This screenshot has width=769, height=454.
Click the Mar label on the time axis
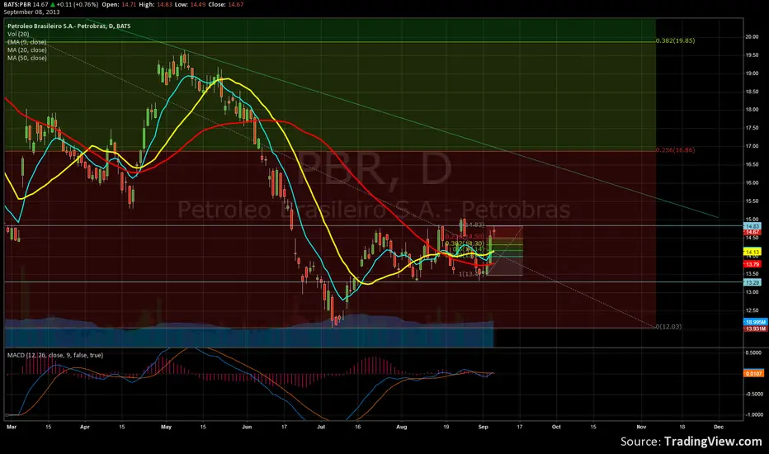pos(12,427)
